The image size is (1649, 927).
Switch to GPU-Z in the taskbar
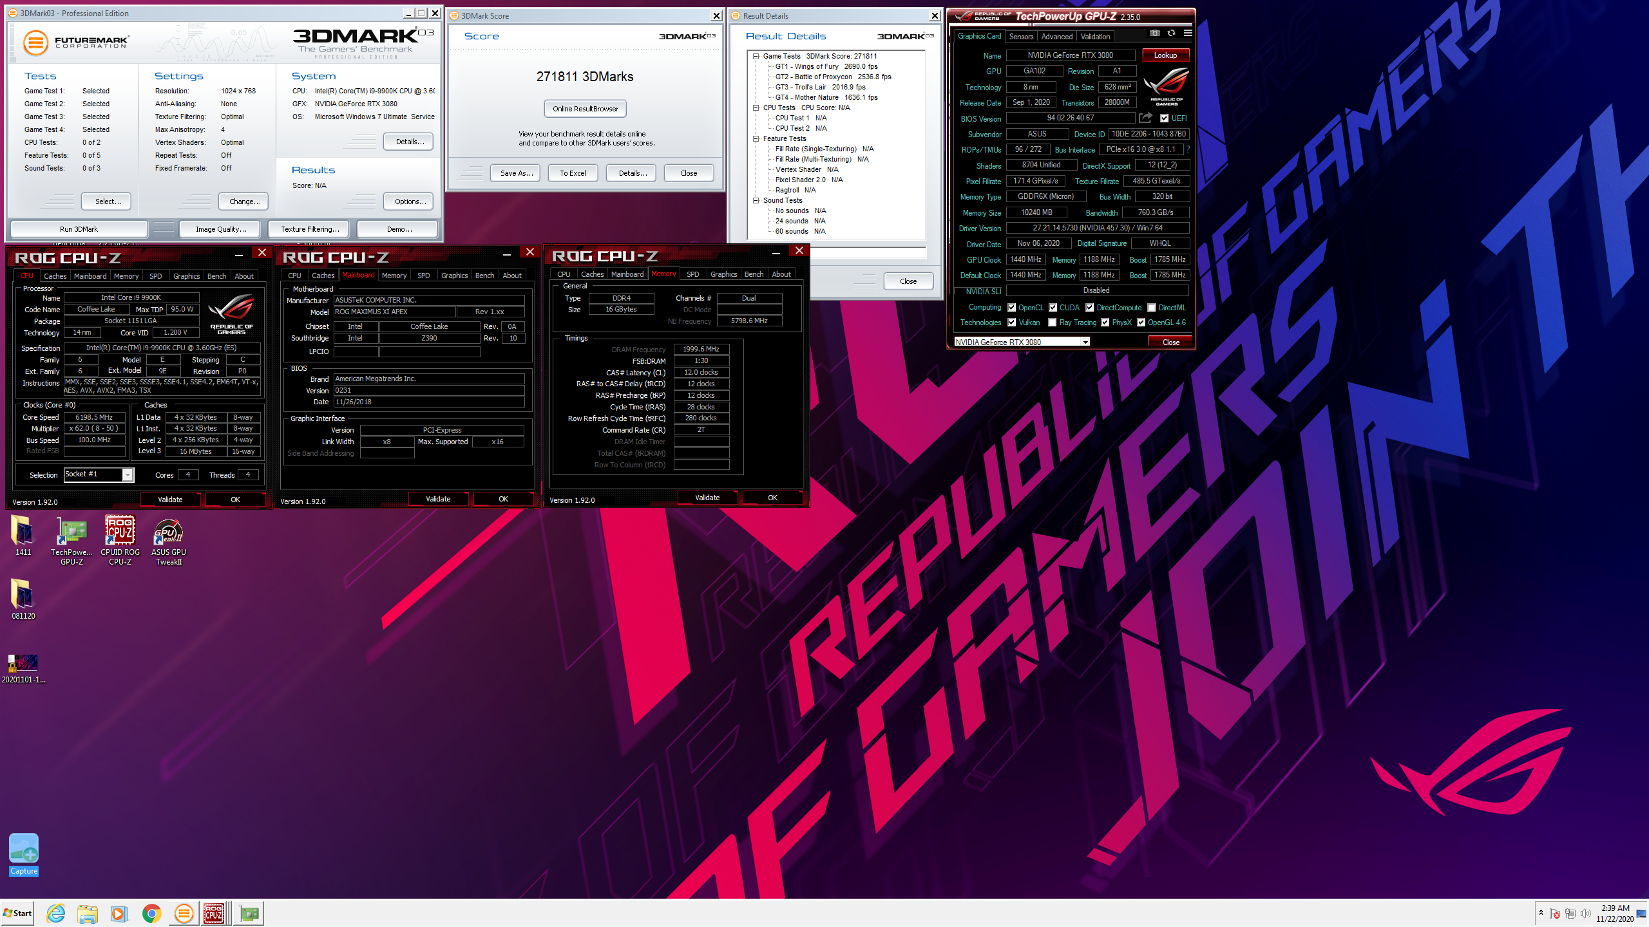[249, 913]
